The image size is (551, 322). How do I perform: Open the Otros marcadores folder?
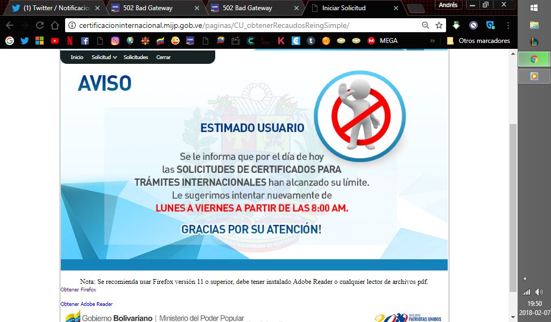point(478,41)
